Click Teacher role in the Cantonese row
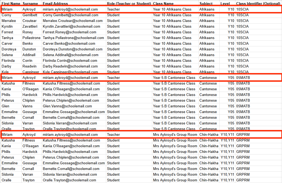 (x=129, y=78)
